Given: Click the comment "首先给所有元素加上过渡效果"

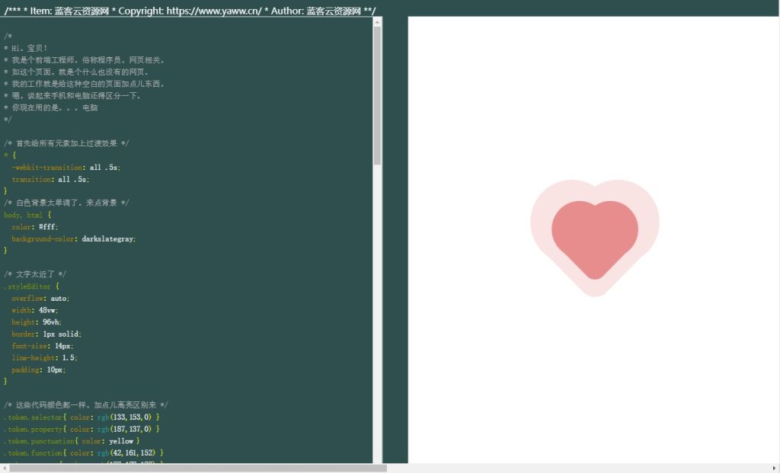Looking at the screenshot, I should [67, 144].
